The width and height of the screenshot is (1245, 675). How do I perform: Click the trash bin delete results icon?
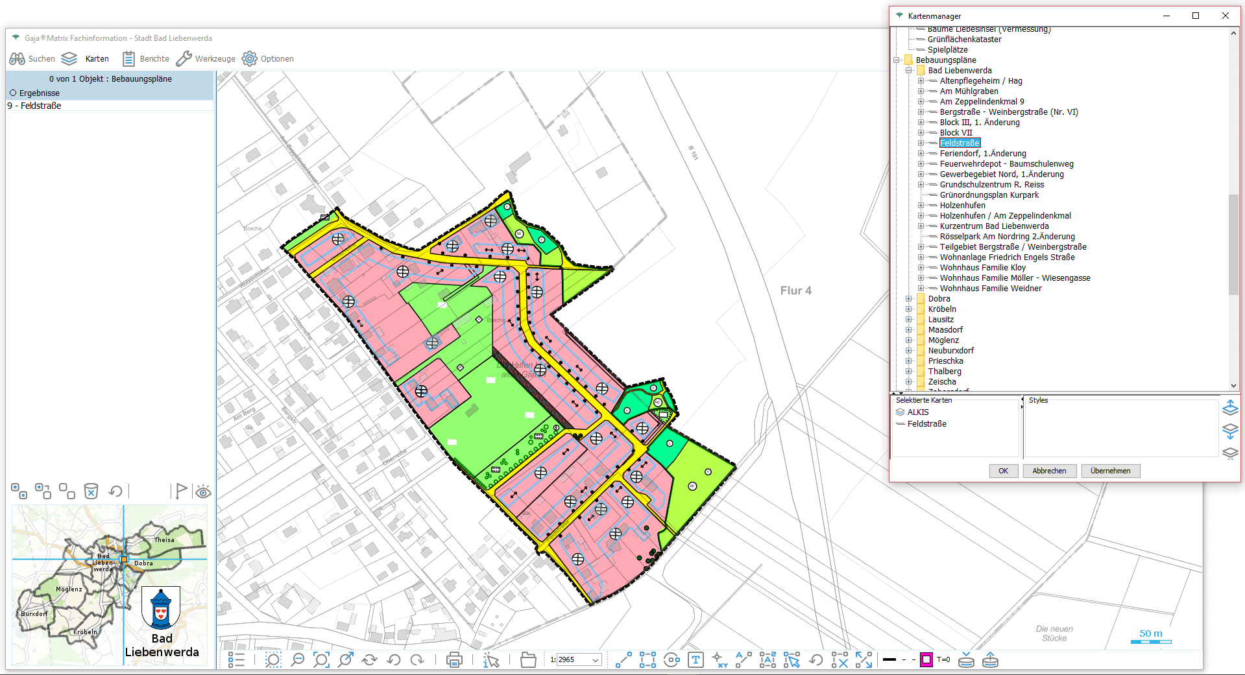tap(91, 491)
